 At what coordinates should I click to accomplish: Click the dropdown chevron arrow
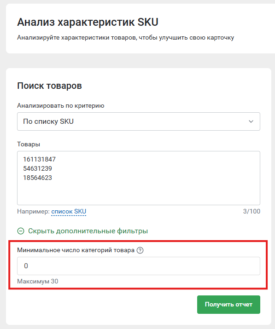coord(251,121)
